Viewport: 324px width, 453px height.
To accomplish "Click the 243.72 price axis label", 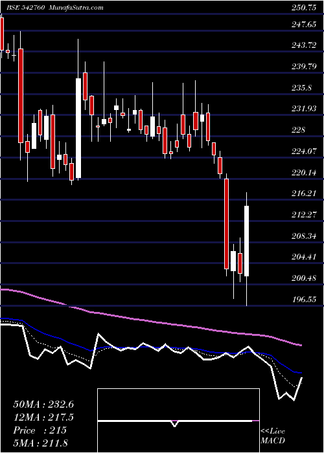I will pos(304,45).
